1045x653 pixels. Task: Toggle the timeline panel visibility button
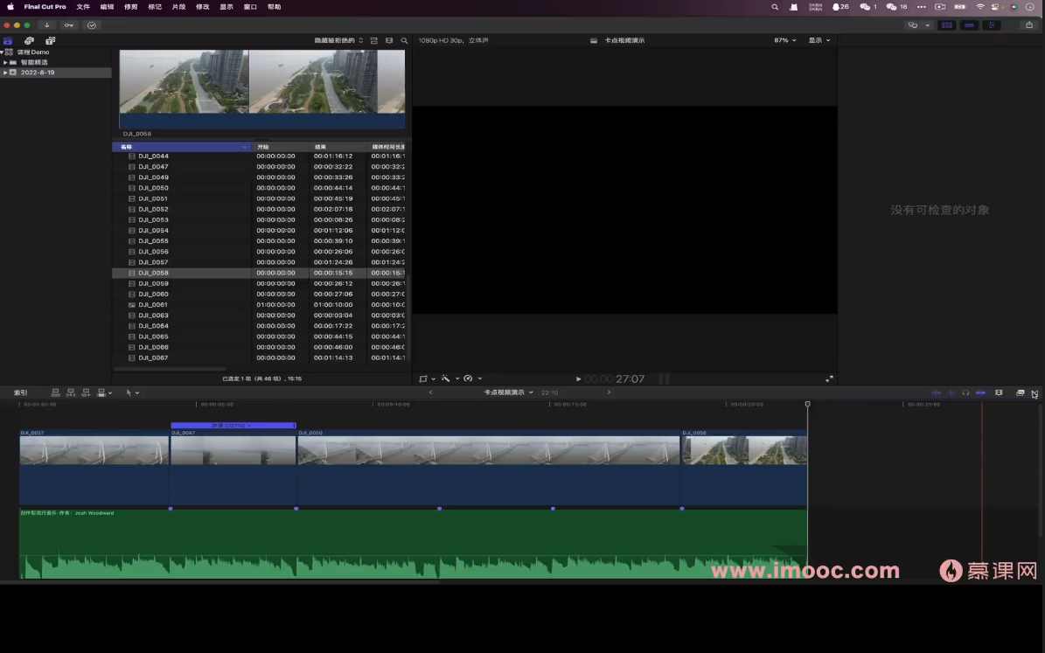[x=969, y=25]
